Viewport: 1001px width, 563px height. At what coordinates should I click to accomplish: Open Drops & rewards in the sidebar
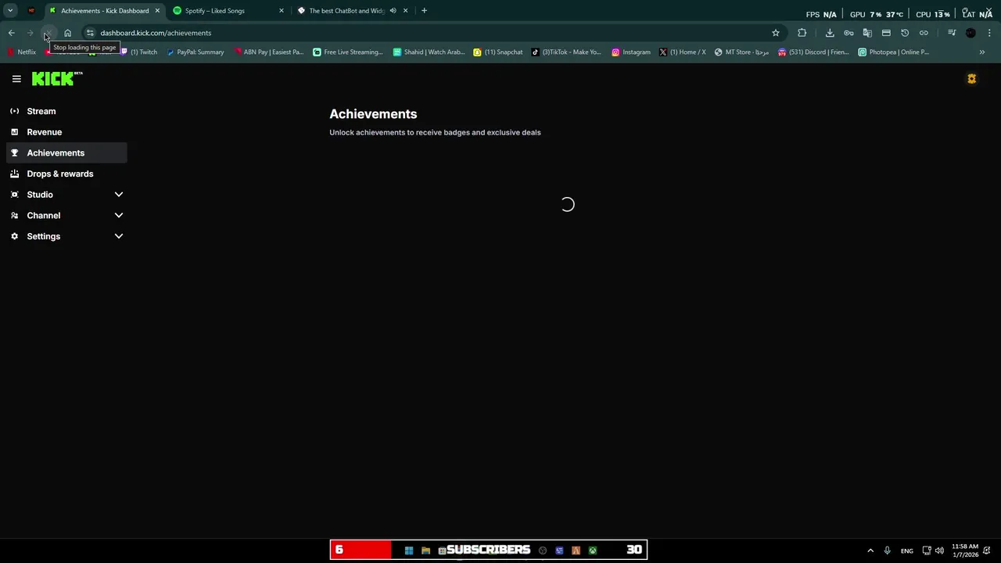click(66, 174)
